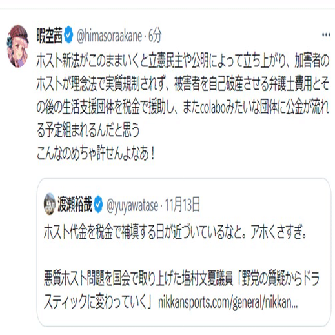Click the line starting ホストが理念法で実質規制
This screenshot has width=335, height=335.
(183, 84)
